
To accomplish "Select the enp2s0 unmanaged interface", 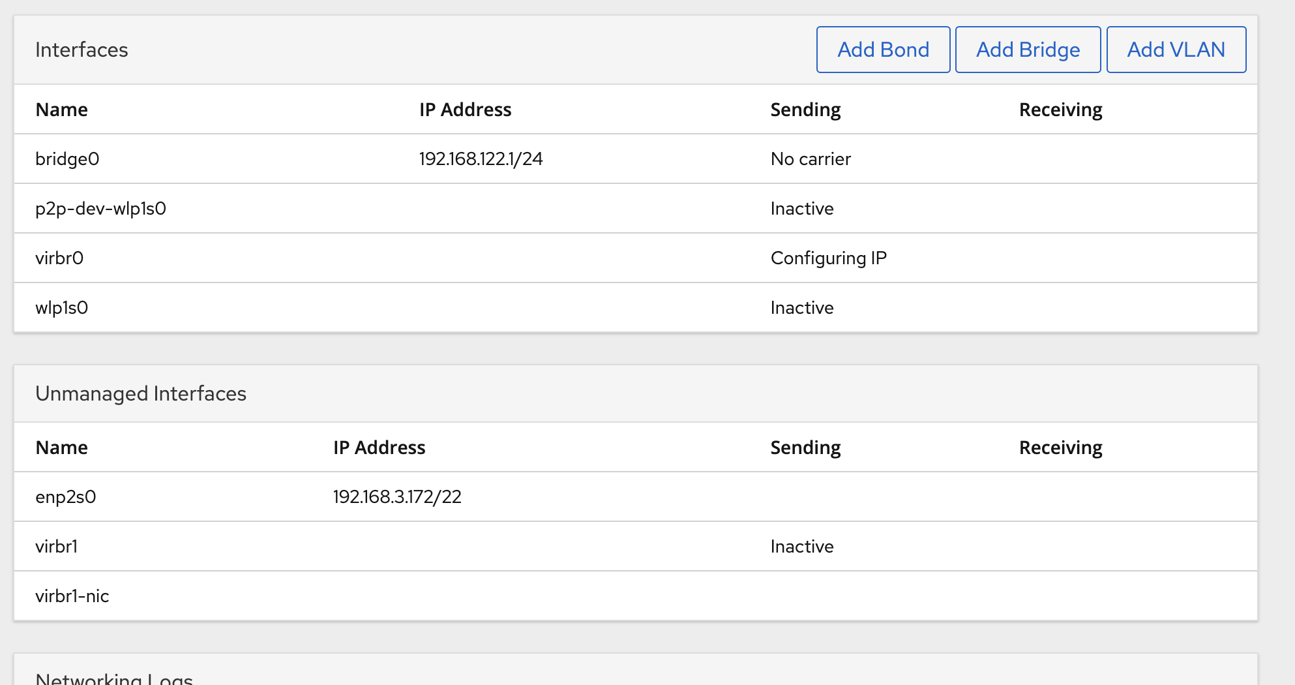I will (636, 496).
